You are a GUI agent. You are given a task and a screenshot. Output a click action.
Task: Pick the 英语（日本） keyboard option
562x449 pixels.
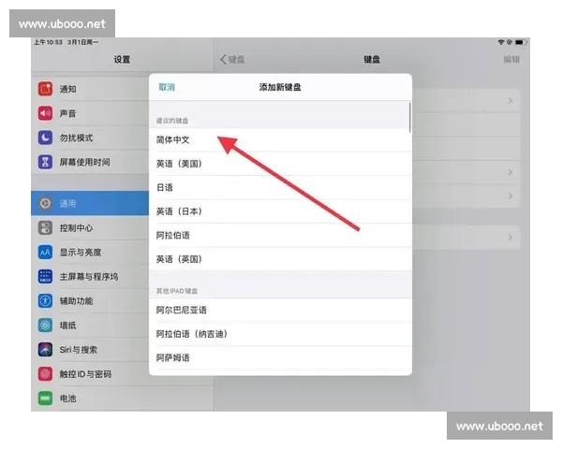[179, 211]
